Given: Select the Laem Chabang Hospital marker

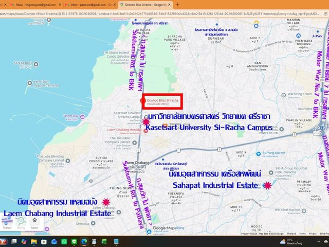Looking at the screenshot, I should coord(145,131).
